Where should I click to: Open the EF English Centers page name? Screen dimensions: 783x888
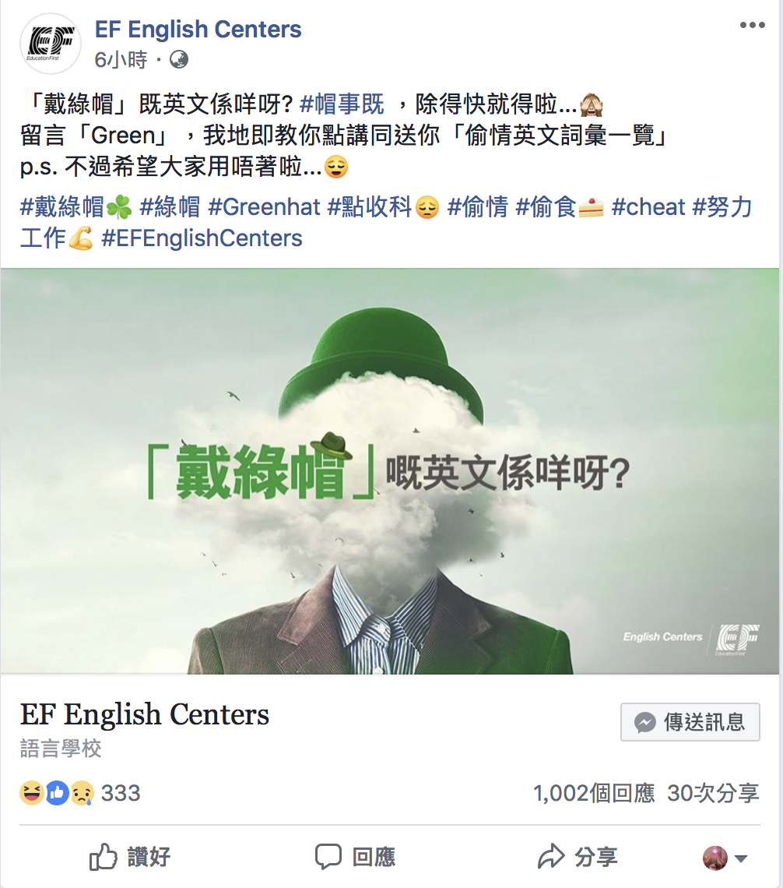[198, 29]
